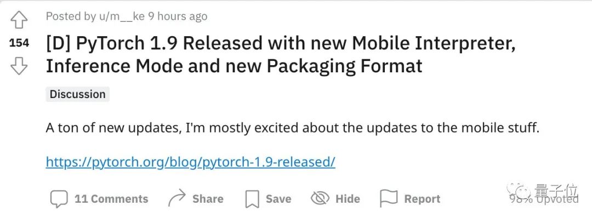Click the Report flag icon
Viewport: 592px width, 217px height.
point(389,198)
